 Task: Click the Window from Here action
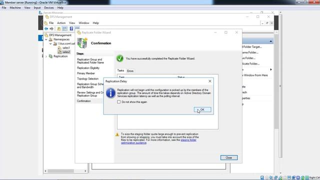tap(255, 75)
